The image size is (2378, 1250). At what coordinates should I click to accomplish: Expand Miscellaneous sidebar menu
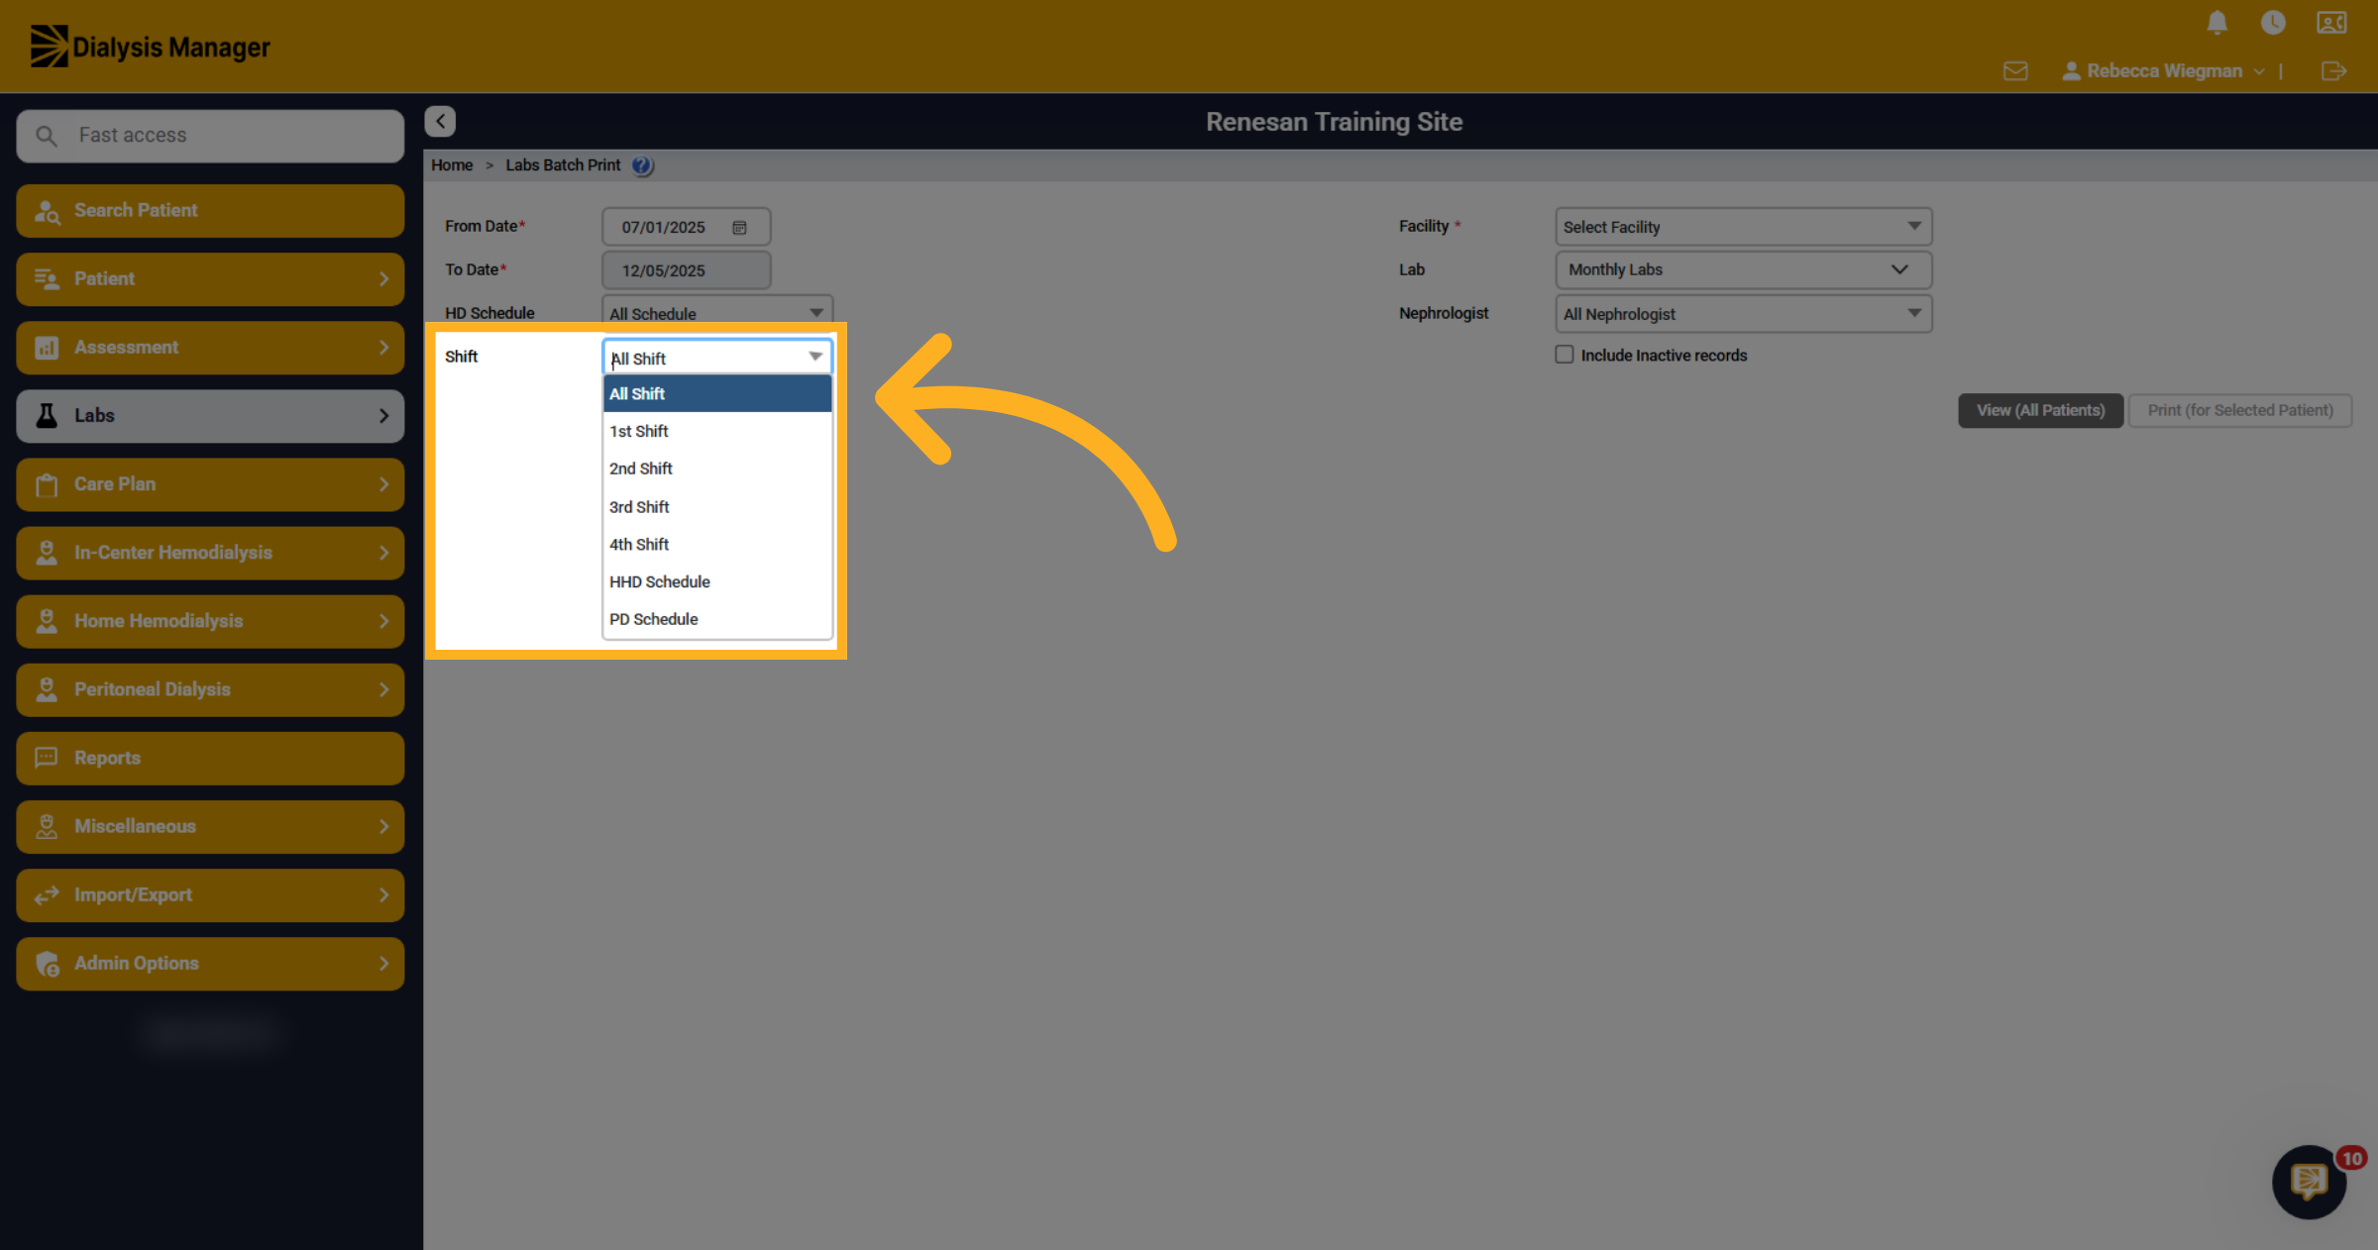tap(210, 826)
